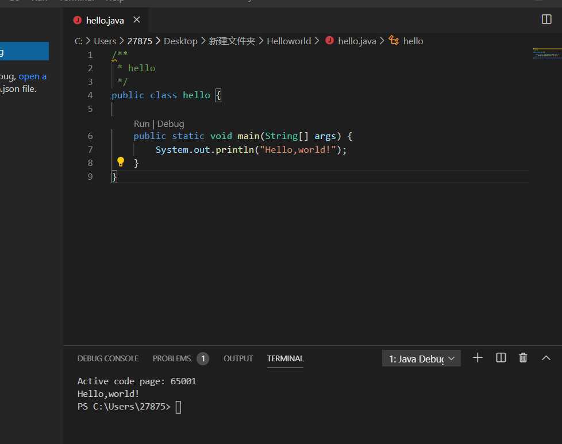Close the hello.java editor tab

coord(137,20)
